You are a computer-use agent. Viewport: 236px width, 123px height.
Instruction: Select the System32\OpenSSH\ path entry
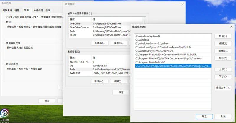click(x=173, y=51)
